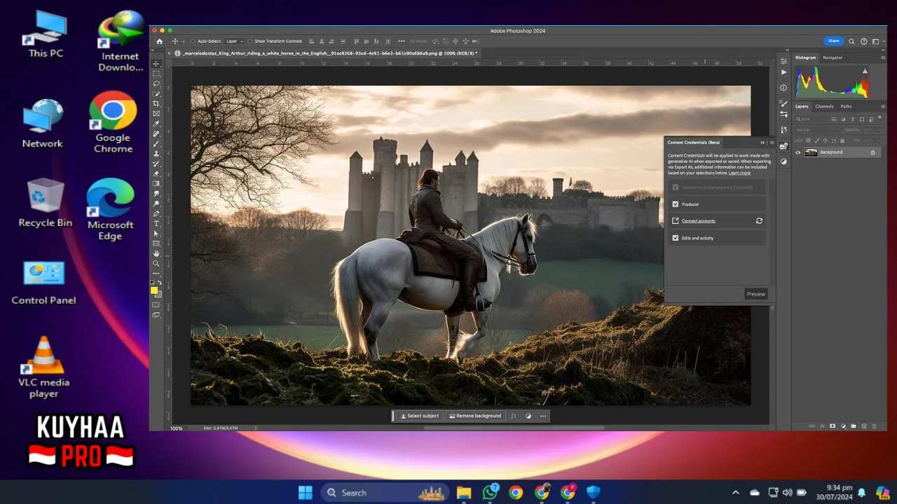The image size is (897, 504).
Task: Uncheck the Edits and activity checkbox
Action: pyautogui.click(x=676, y=238)
